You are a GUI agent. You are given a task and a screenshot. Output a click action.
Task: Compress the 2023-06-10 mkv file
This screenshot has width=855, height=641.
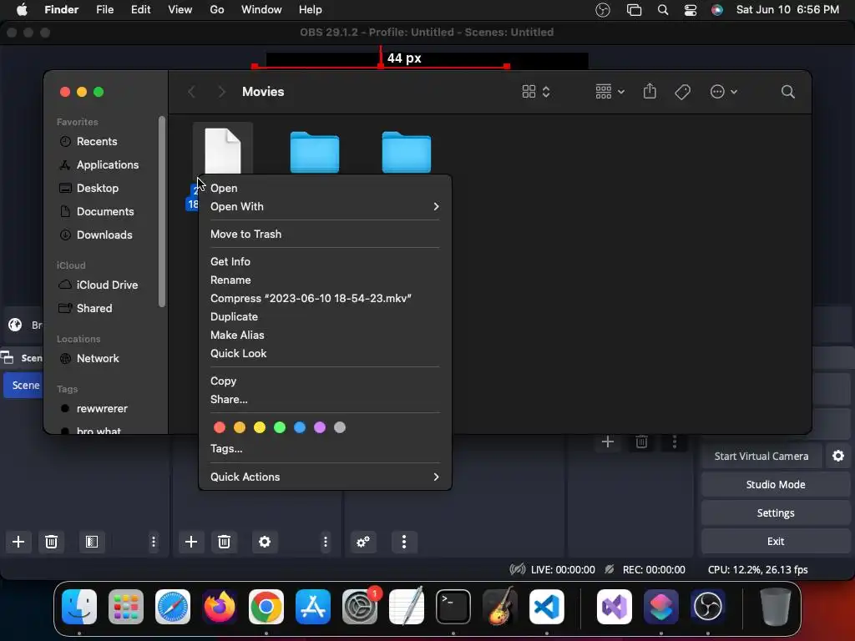click(325, 298)
